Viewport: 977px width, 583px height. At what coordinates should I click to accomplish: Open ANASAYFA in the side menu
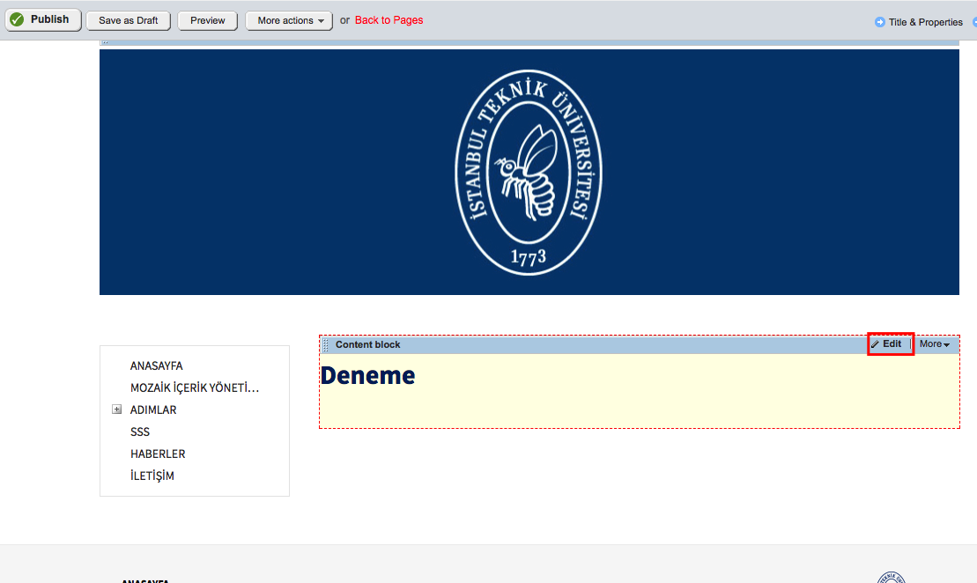(157, 365)
